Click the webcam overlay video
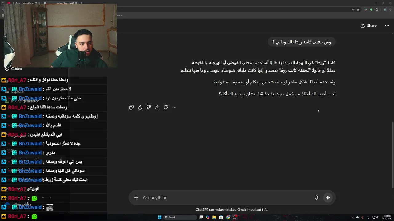394x221 pixels. (60, 35)
